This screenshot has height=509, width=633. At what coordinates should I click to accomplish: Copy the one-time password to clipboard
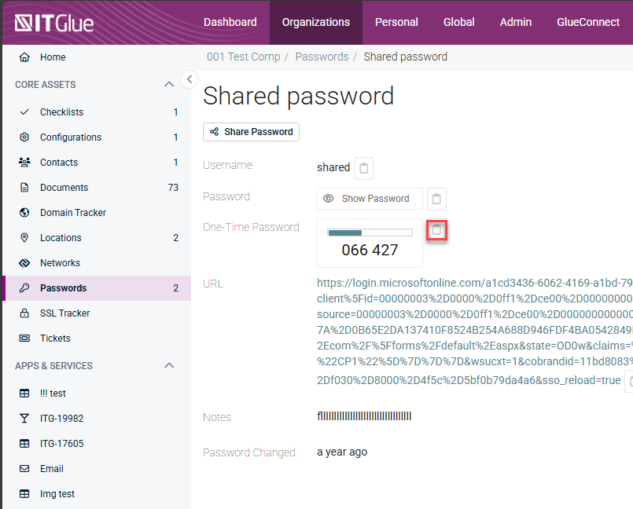point(437,230)
